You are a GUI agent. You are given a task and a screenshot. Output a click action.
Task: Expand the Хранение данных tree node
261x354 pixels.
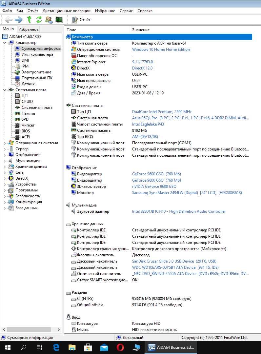(x=5, y=167)
